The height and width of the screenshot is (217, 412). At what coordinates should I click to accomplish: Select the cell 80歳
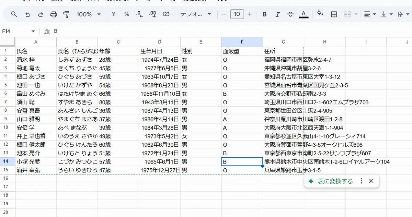point(118,102)
